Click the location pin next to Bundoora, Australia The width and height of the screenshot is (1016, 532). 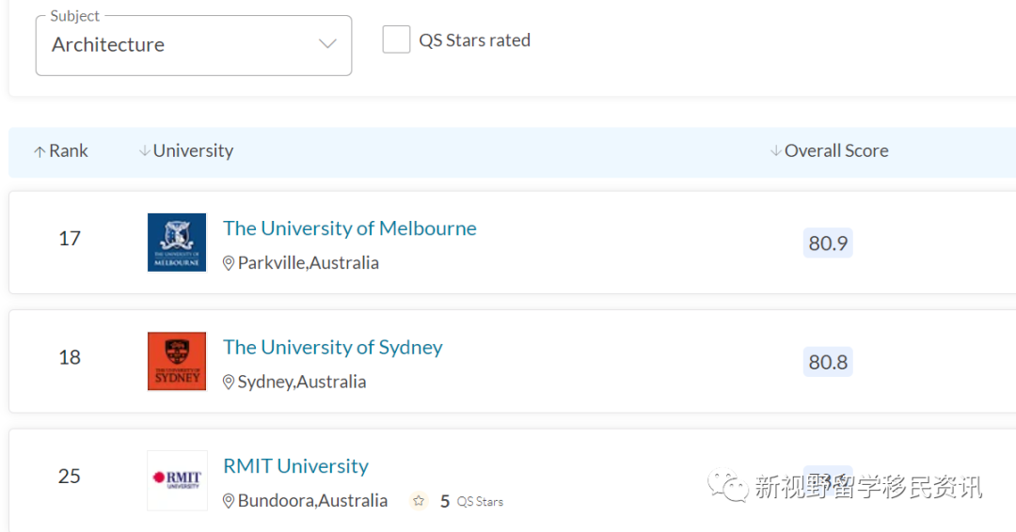pos(228,501)
